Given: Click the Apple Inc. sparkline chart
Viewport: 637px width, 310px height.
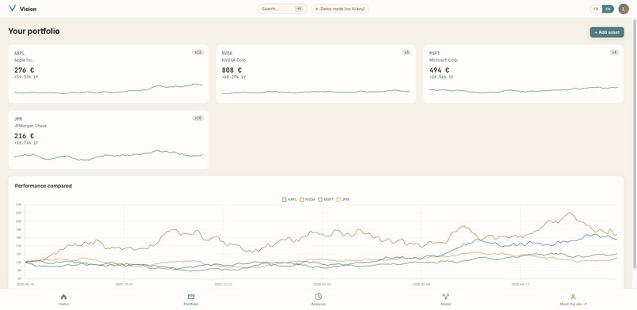Looking at the screenshot, I should click(108, 89).
